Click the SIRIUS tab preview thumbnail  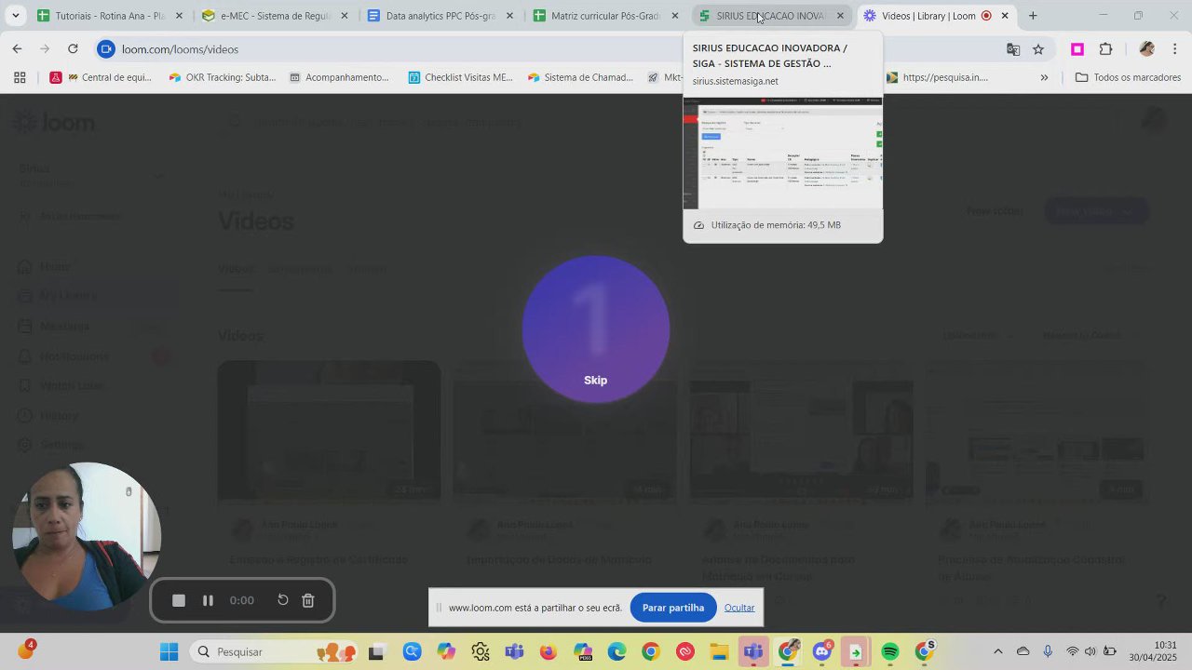click(x=783, y=154)
